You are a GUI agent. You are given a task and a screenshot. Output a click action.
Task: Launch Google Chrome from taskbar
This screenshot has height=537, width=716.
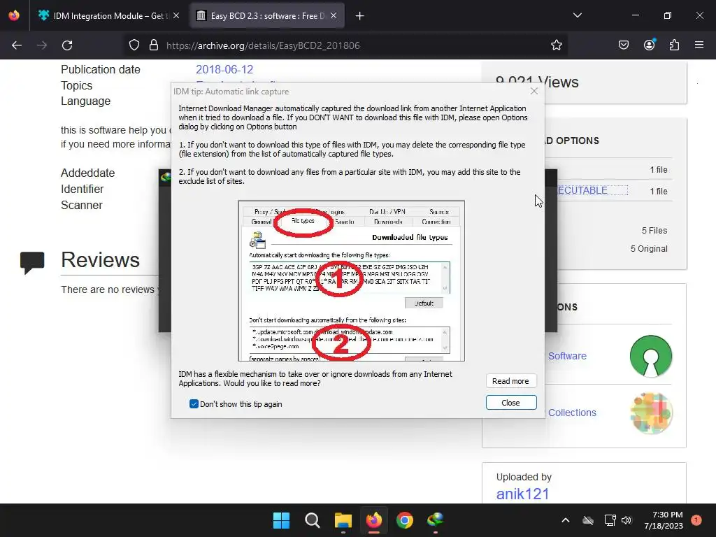pos(405,520)
